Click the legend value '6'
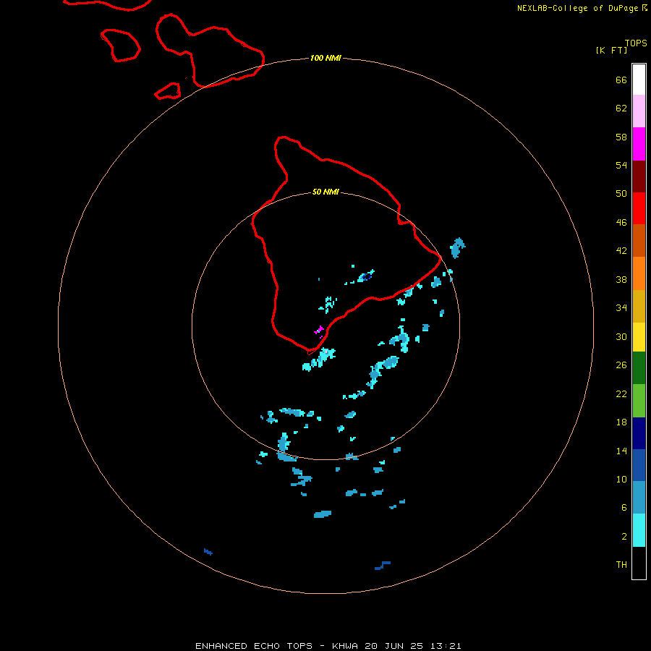The height and width of the screenshot is (651, 651). (x=624, y=507)
